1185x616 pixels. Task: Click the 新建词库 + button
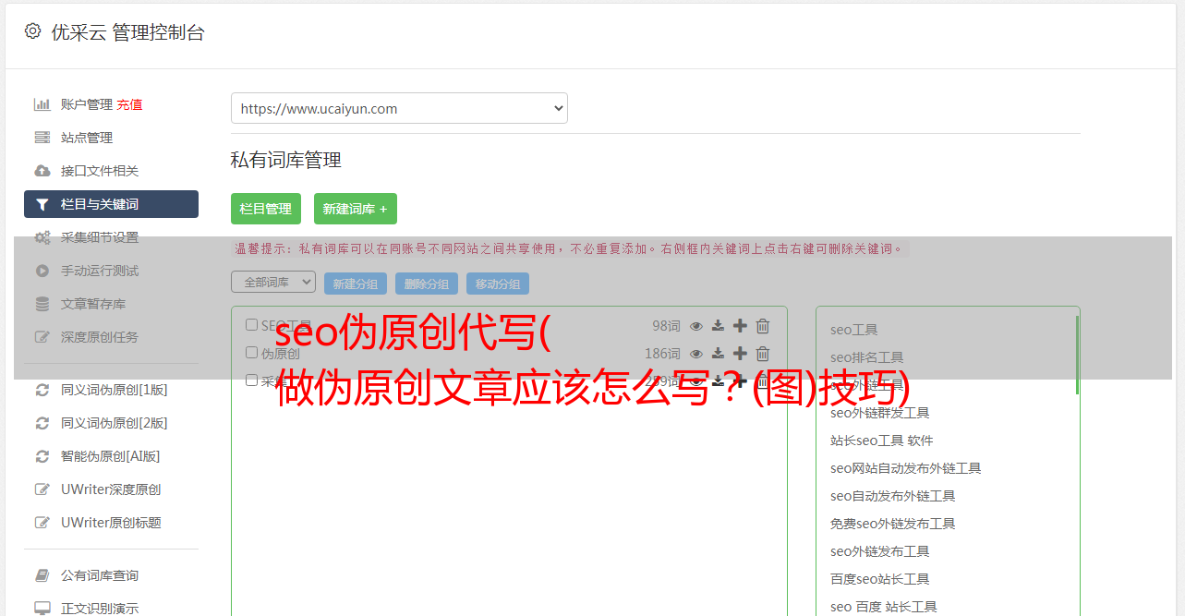[356, 209]
